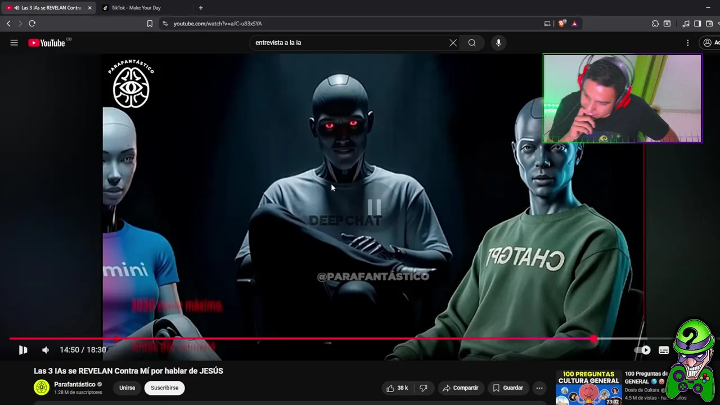Viewport: 720px width, 405px height.
Task: Click the youtube.com address bar URL
Action: [218, 24]
